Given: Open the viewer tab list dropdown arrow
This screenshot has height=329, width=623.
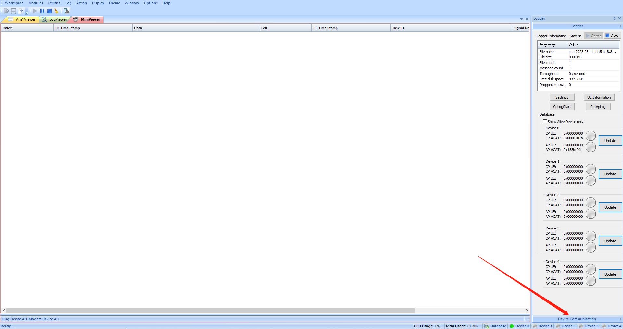Looking at the screenshot, I should click(x=521, y=19).
